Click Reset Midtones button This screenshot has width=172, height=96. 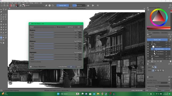[x=78, y=41]
